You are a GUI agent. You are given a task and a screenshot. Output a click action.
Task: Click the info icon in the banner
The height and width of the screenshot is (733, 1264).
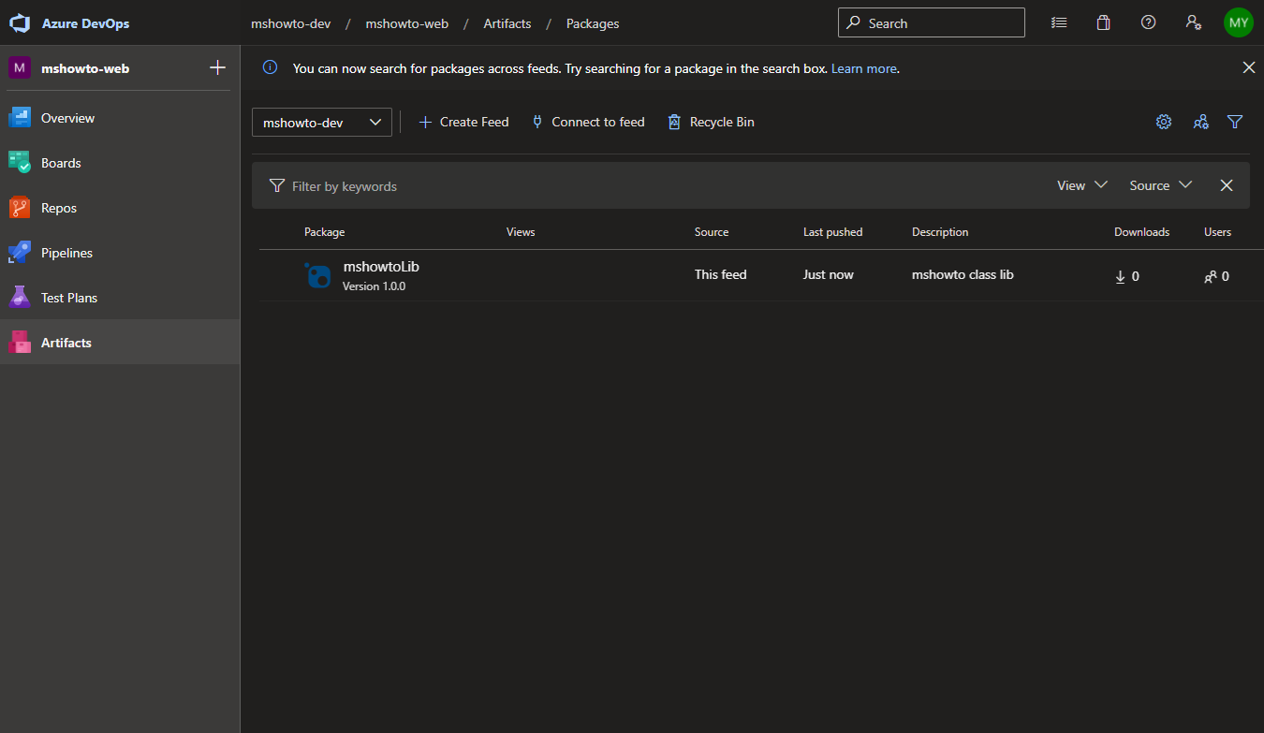[x=271, y=67]
